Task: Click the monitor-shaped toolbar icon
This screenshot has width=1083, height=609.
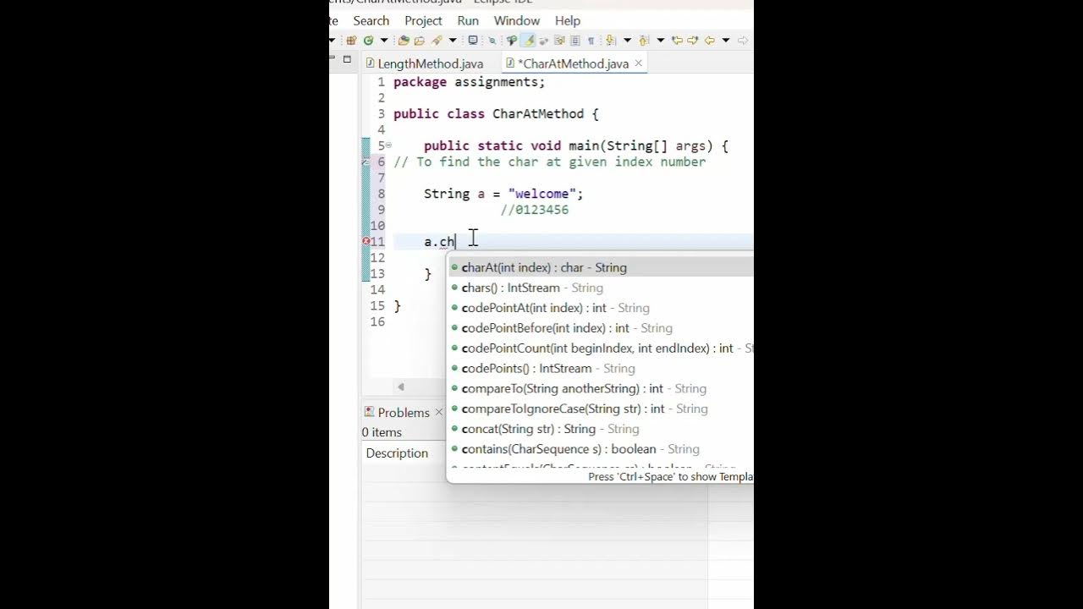Action: pyautogui.click(x=473, y=41)
